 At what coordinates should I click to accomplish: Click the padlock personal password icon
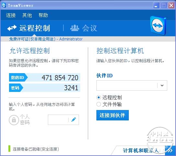(x=14, y=120)
